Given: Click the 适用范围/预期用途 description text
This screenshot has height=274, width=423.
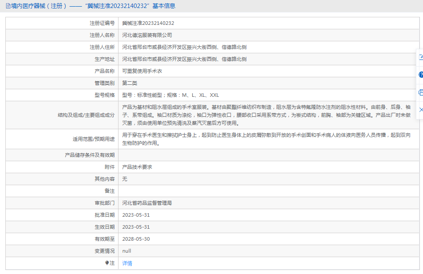Looking at the screenshot, I should point(266,139).
